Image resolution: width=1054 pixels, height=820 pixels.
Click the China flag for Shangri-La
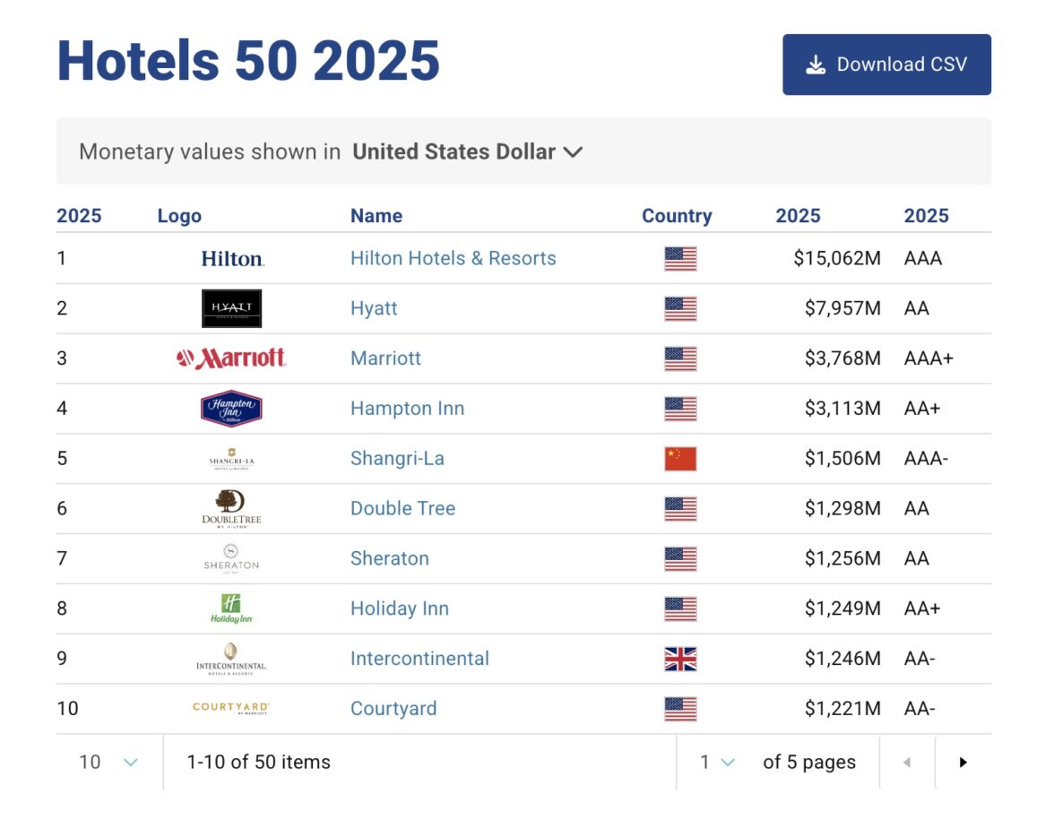(680, 459)
